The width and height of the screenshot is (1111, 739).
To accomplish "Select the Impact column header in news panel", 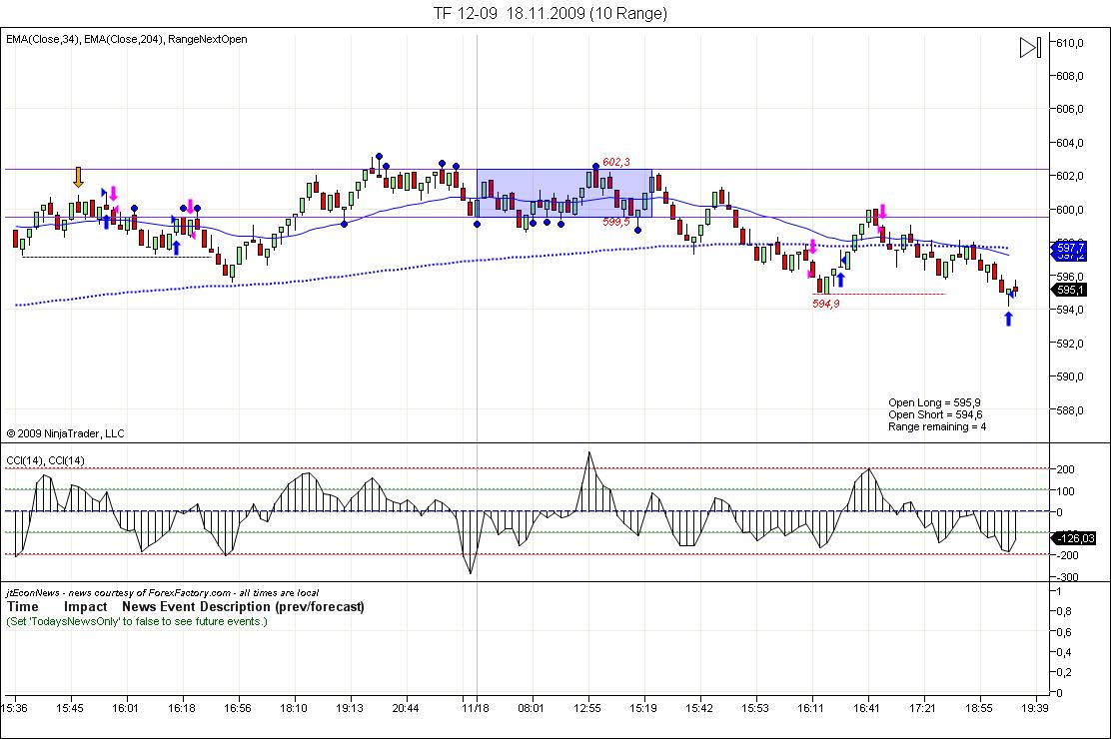I will (86, 606).
